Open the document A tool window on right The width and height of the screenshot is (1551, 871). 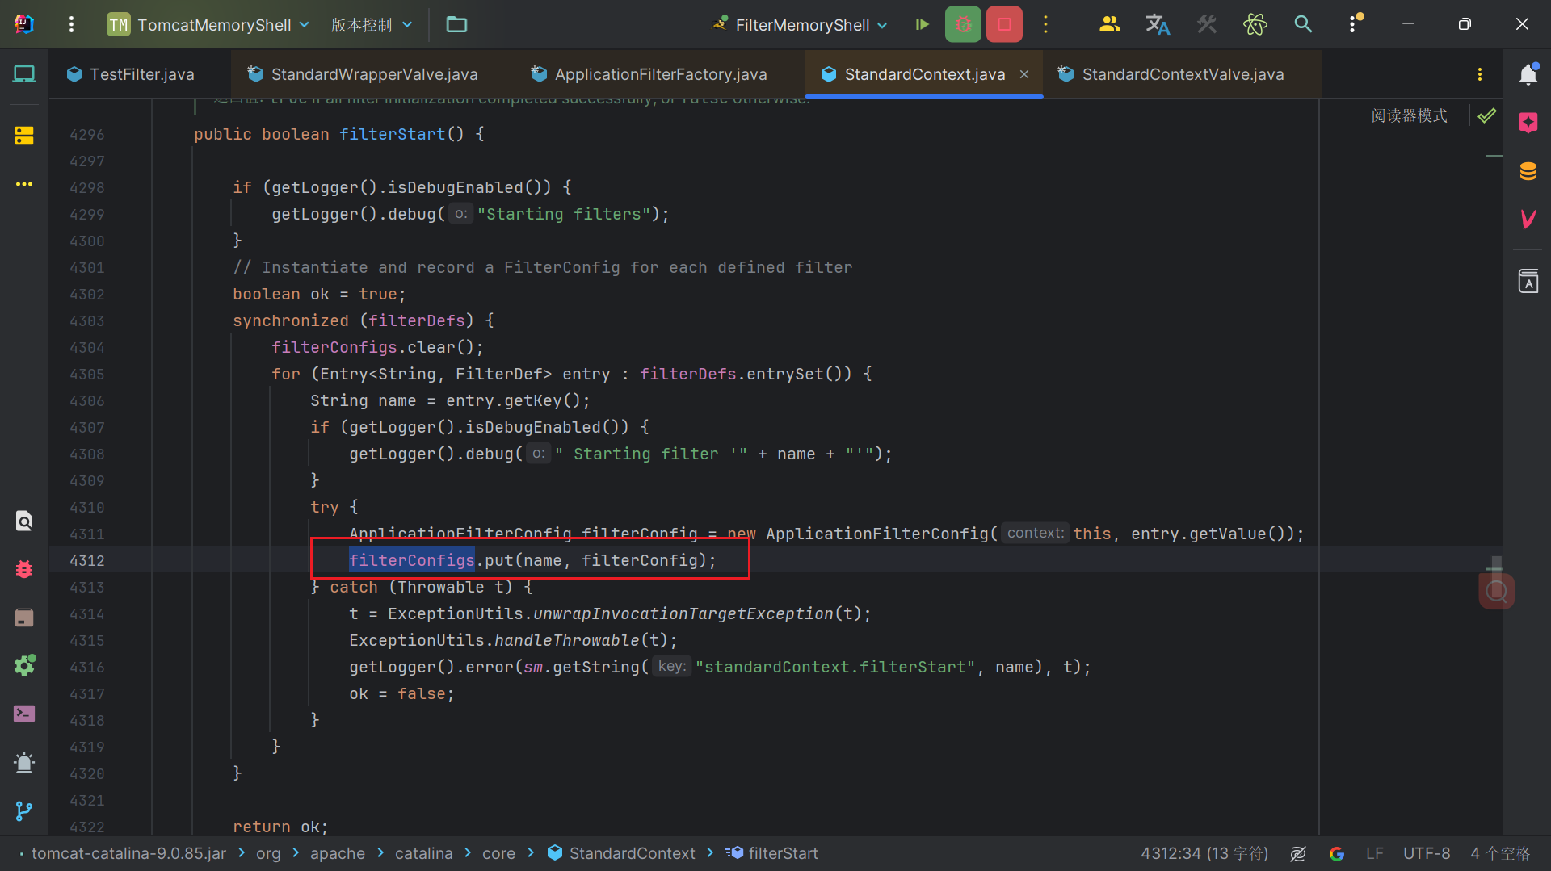click(1528, 281)
